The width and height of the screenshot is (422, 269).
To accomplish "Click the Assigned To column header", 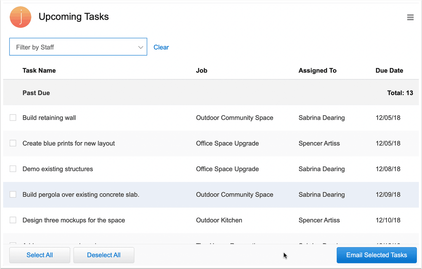I will [x=318, y=70].
